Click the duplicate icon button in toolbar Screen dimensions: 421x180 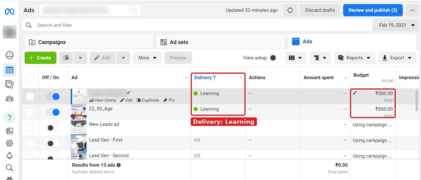(66, 58)
